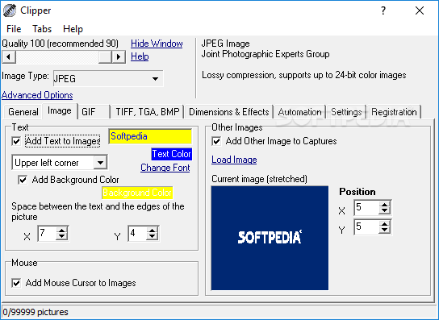Image resolution: width=439 pixels, height=320 pixels.
Task: Click the Position X input field
Action: (x=366, y=207)
